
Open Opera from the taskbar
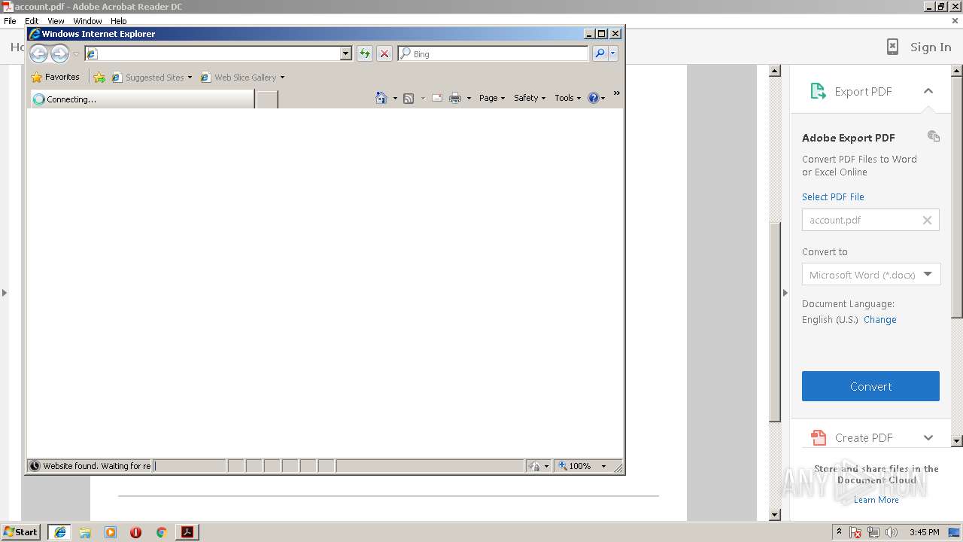[x=135, y=532]
